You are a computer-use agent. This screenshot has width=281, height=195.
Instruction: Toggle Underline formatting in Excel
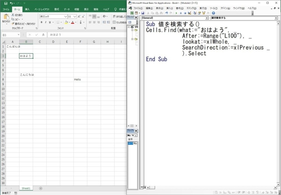[50, 22]
